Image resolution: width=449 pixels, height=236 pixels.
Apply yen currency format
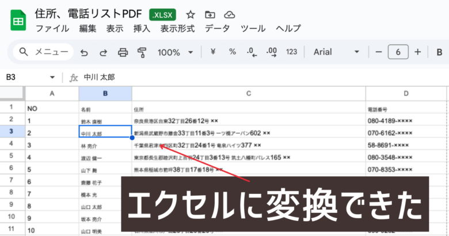coord(213,52)
